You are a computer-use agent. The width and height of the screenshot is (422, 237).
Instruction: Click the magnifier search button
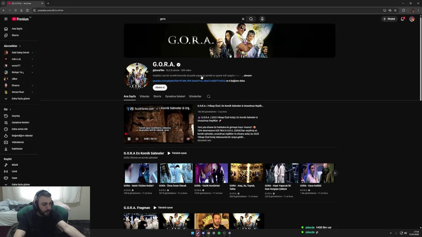[251, 19]
